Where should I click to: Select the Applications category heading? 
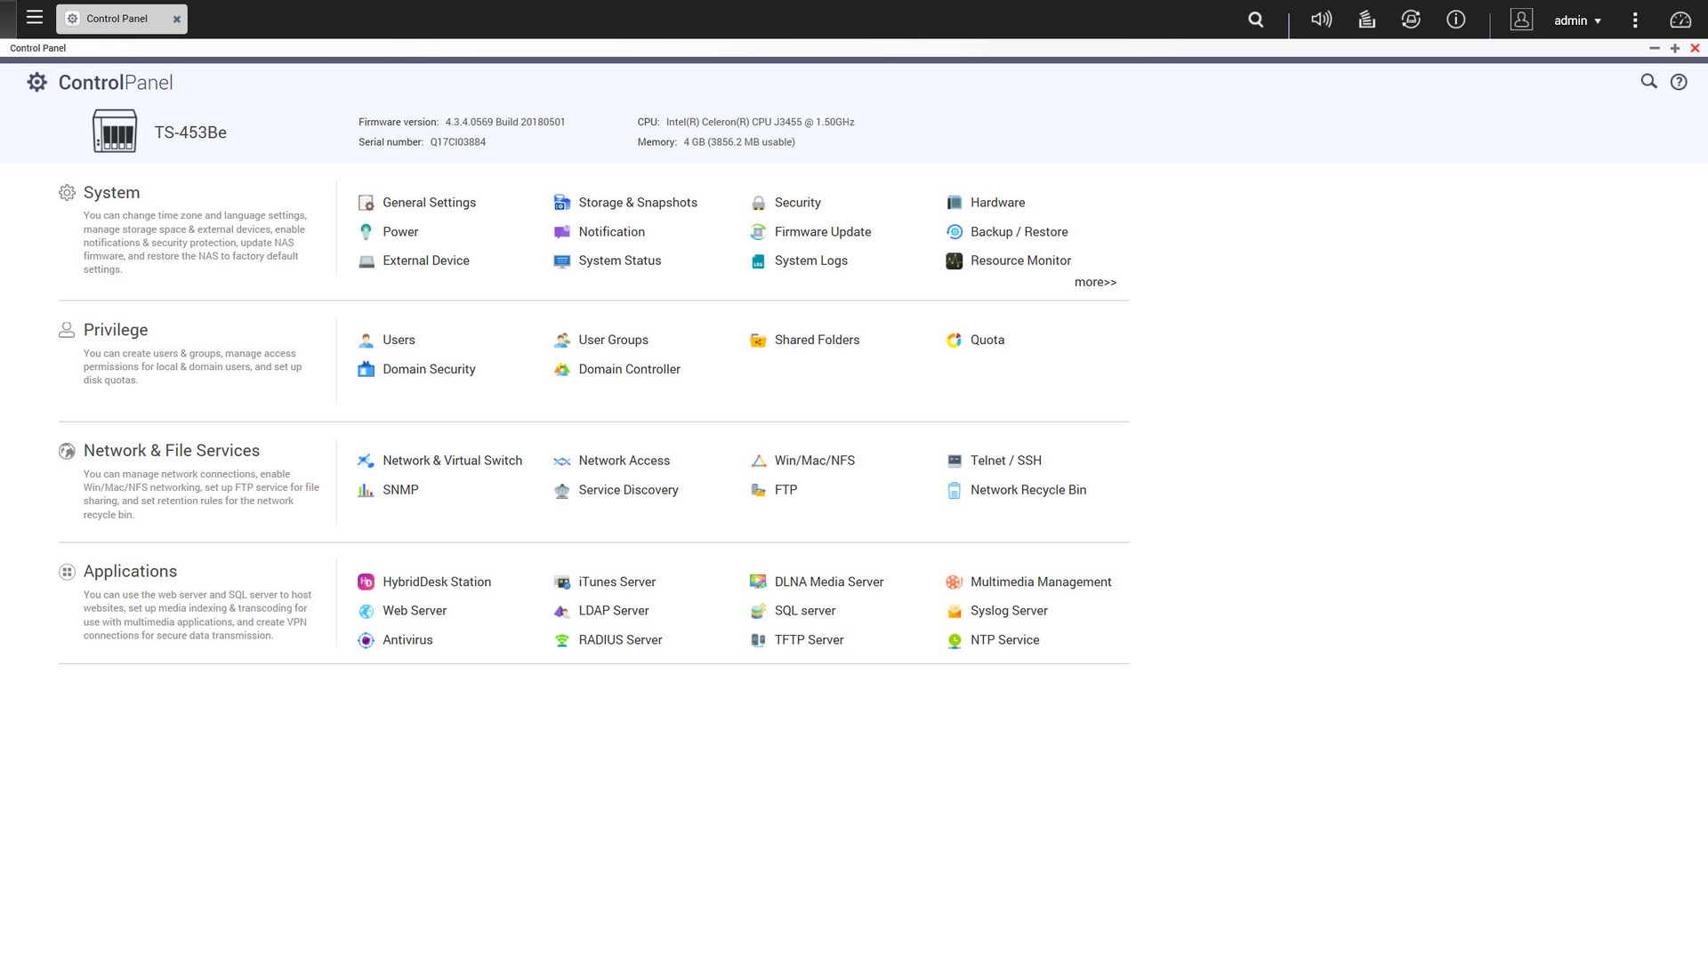pos(130,572)
